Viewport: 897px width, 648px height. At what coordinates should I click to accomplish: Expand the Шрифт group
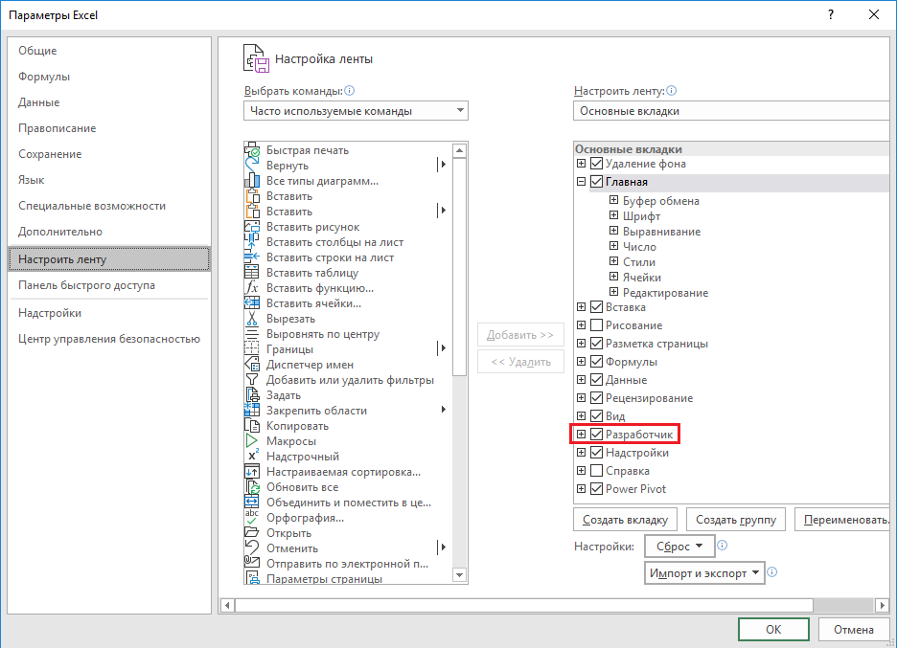[x=614, y=215]
